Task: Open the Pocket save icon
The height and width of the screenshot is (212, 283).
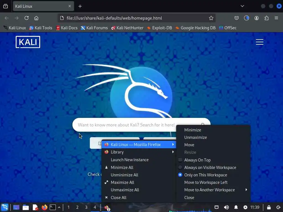Action: pos(237,18)
